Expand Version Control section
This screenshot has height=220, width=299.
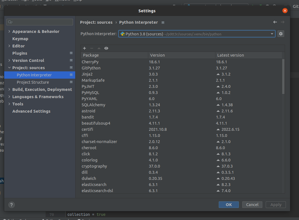(x=9, y=60)
